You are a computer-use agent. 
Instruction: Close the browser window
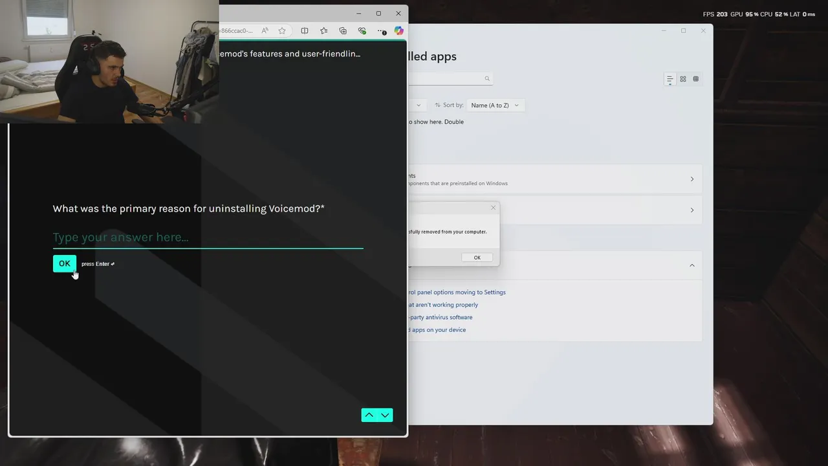398,13
